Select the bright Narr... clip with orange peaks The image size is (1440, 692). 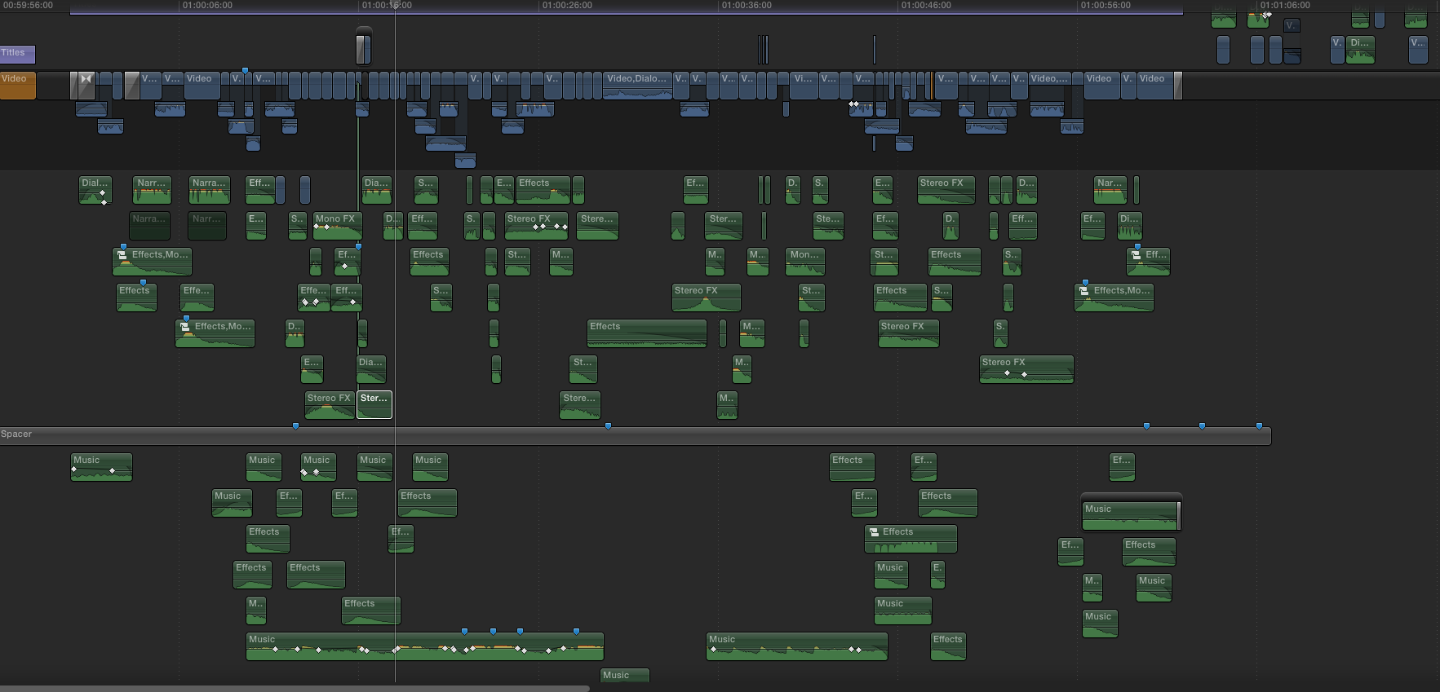[152, 190]
